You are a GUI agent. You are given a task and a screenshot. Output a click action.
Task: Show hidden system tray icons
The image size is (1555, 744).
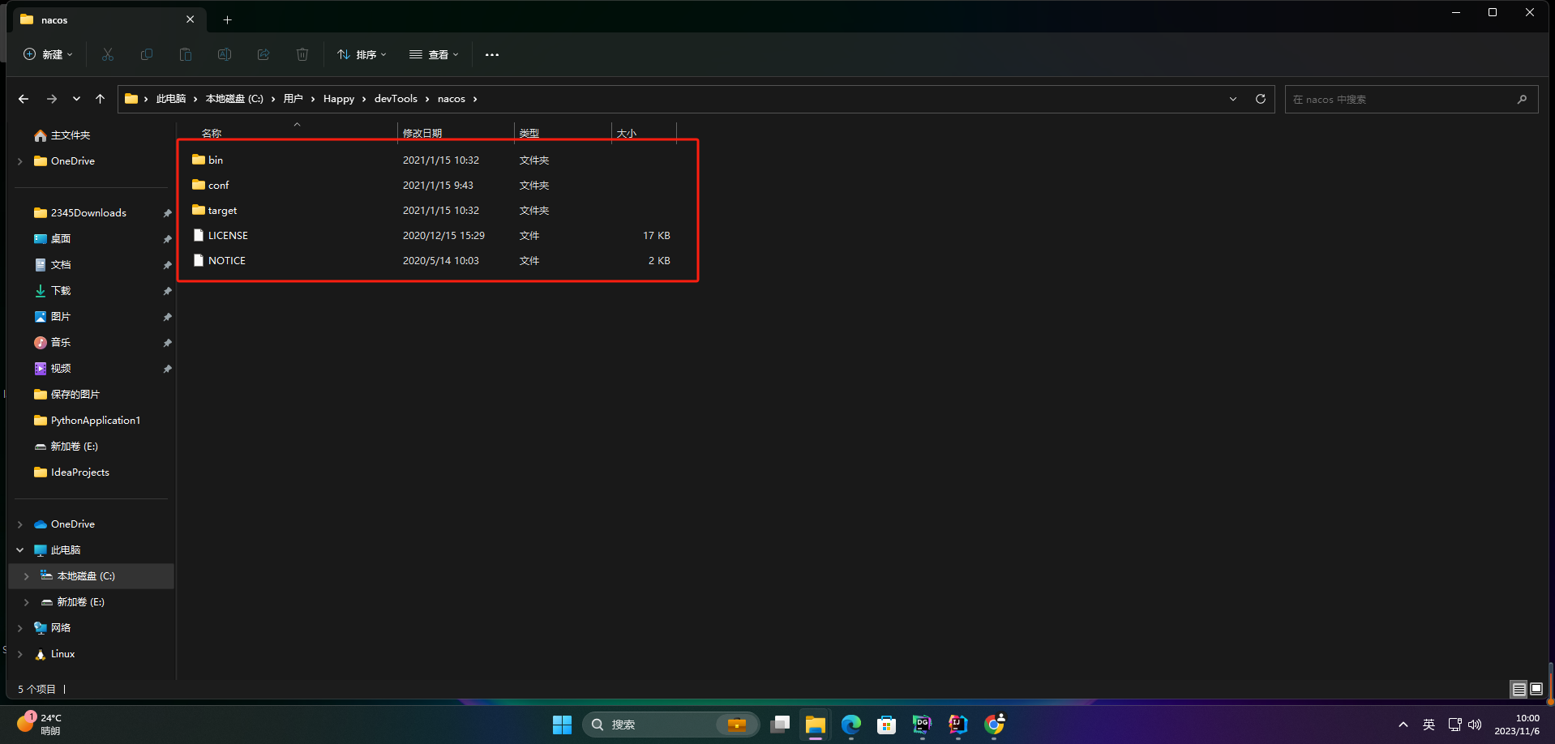1403,725
